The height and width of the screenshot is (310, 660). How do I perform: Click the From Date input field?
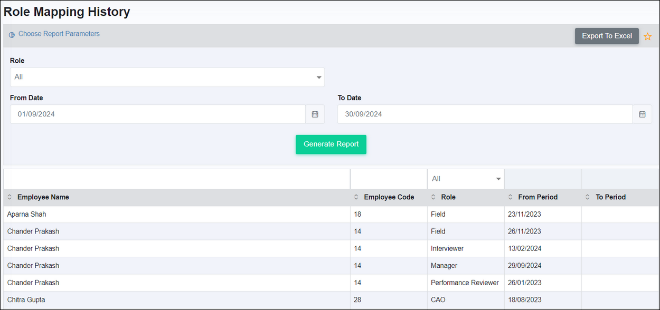pos(158,114)
